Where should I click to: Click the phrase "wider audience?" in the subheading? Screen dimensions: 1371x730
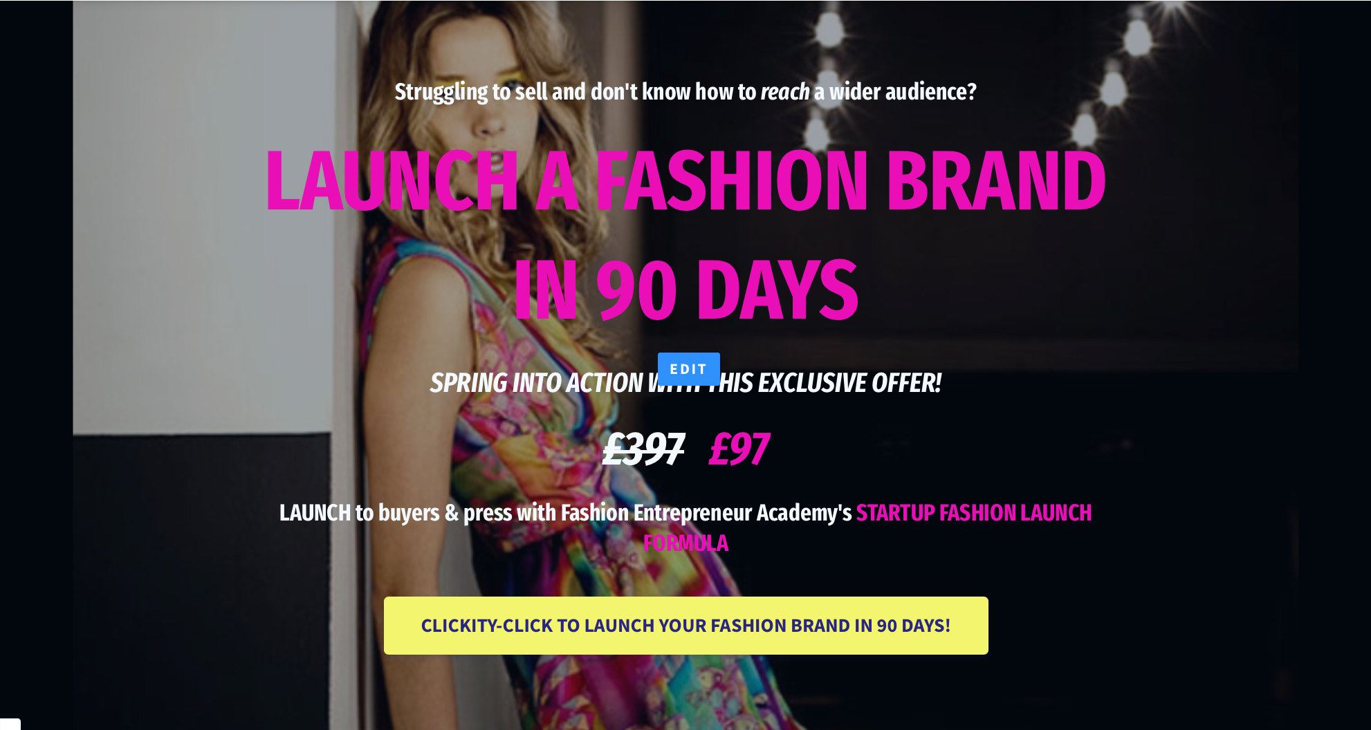click(x=903, y=92)
